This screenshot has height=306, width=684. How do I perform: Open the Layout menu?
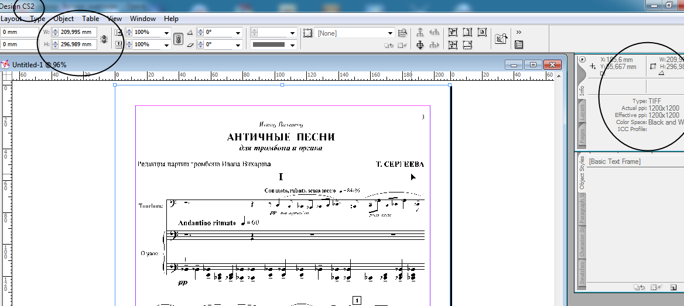pos(11,19)
